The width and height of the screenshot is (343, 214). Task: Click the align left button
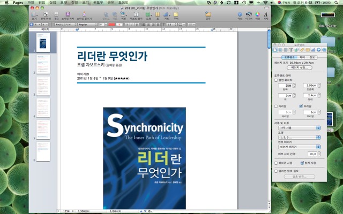[x=144, y=25]
